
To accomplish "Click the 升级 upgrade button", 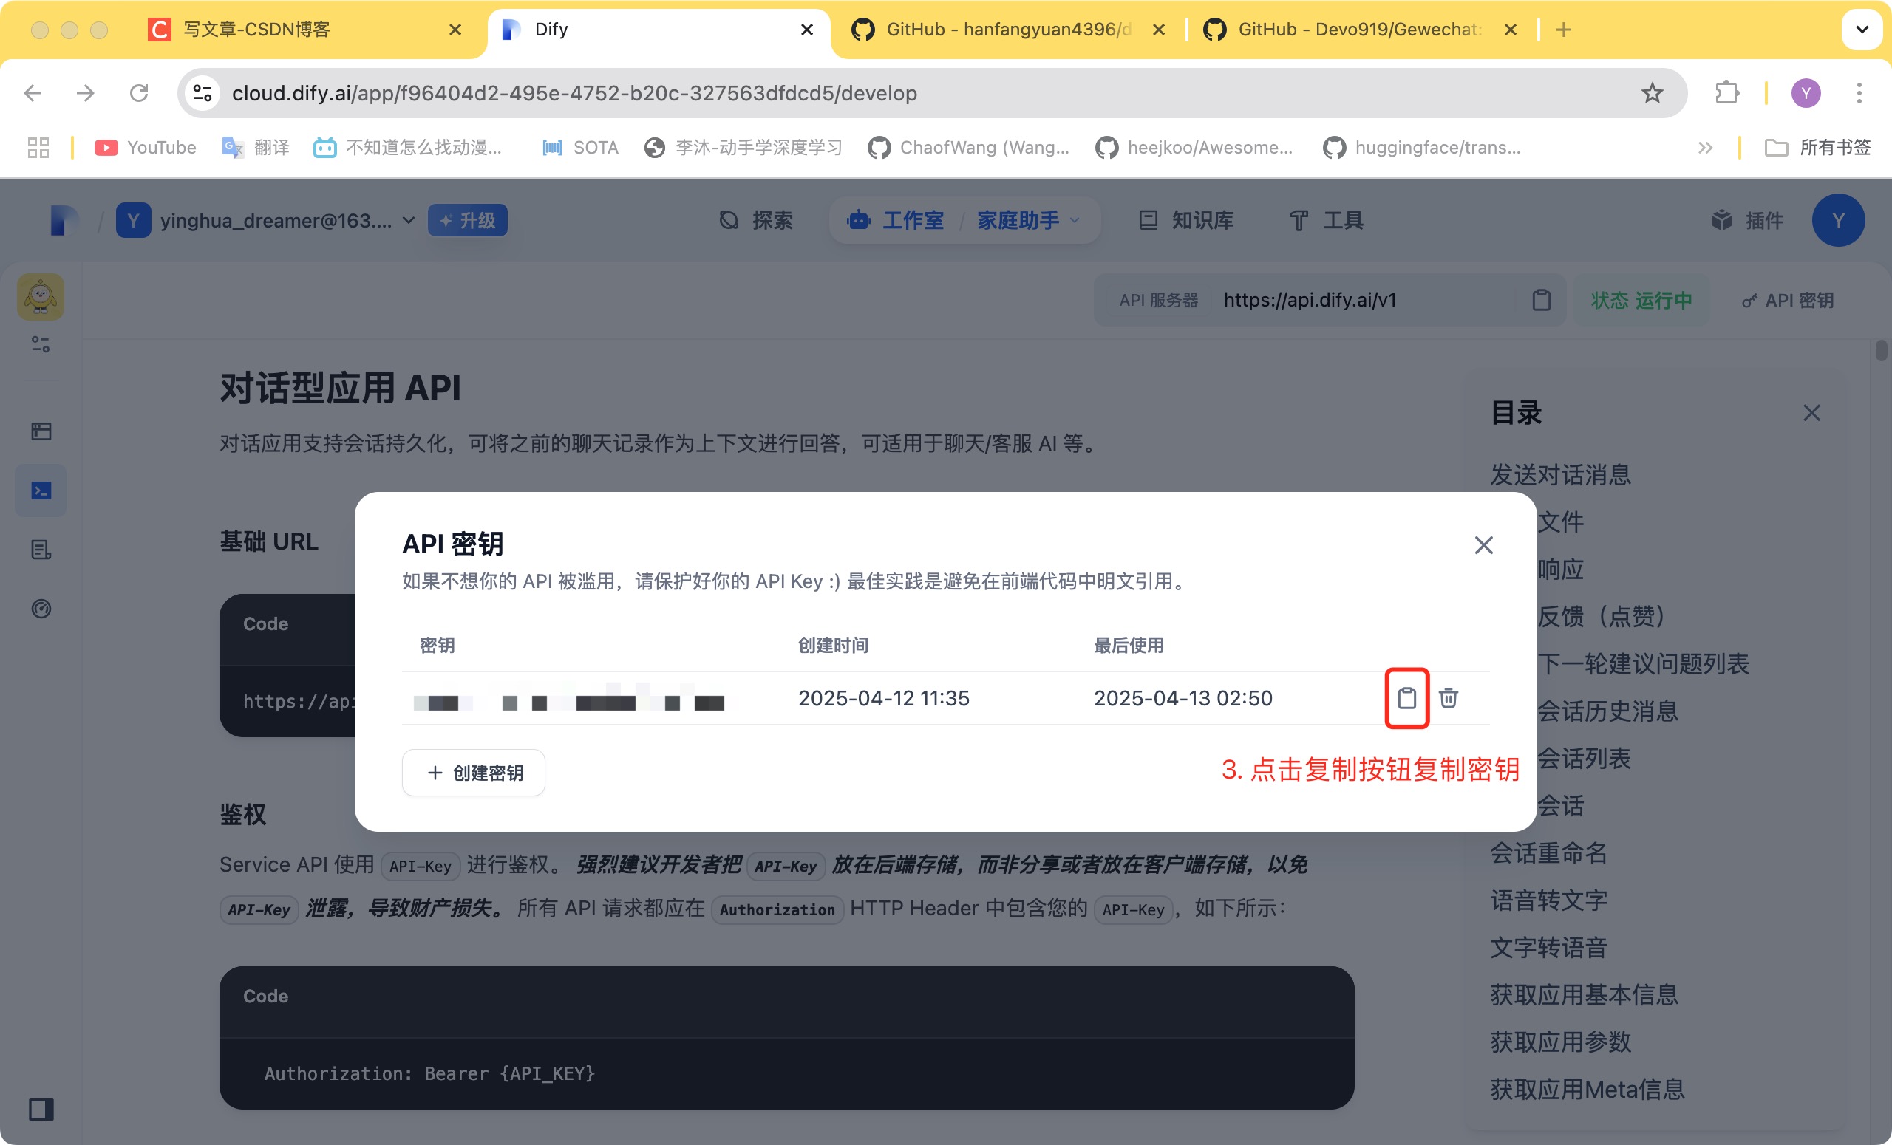I will [467, 221].
